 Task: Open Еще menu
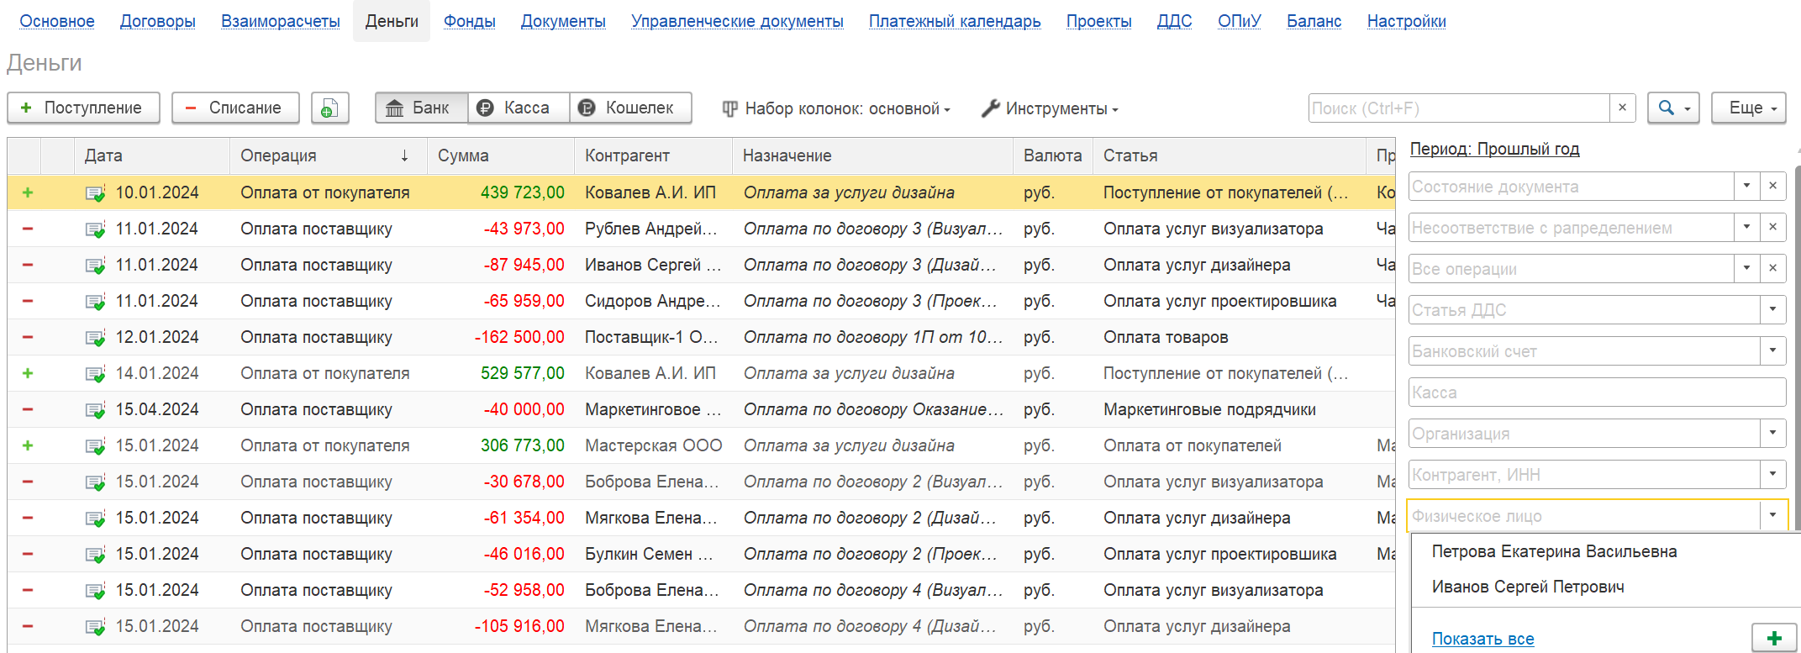[1749, 108]
